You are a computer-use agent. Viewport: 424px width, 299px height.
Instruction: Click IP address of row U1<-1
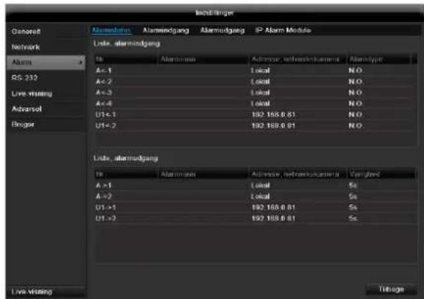273,115
